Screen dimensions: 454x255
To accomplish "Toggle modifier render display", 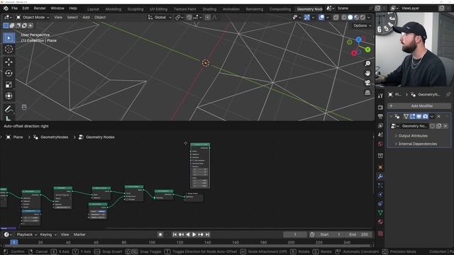I will [426, 116].
